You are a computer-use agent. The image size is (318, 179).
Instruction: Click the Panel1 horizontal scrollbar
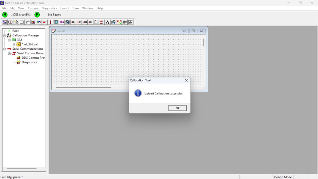(84, 88)
